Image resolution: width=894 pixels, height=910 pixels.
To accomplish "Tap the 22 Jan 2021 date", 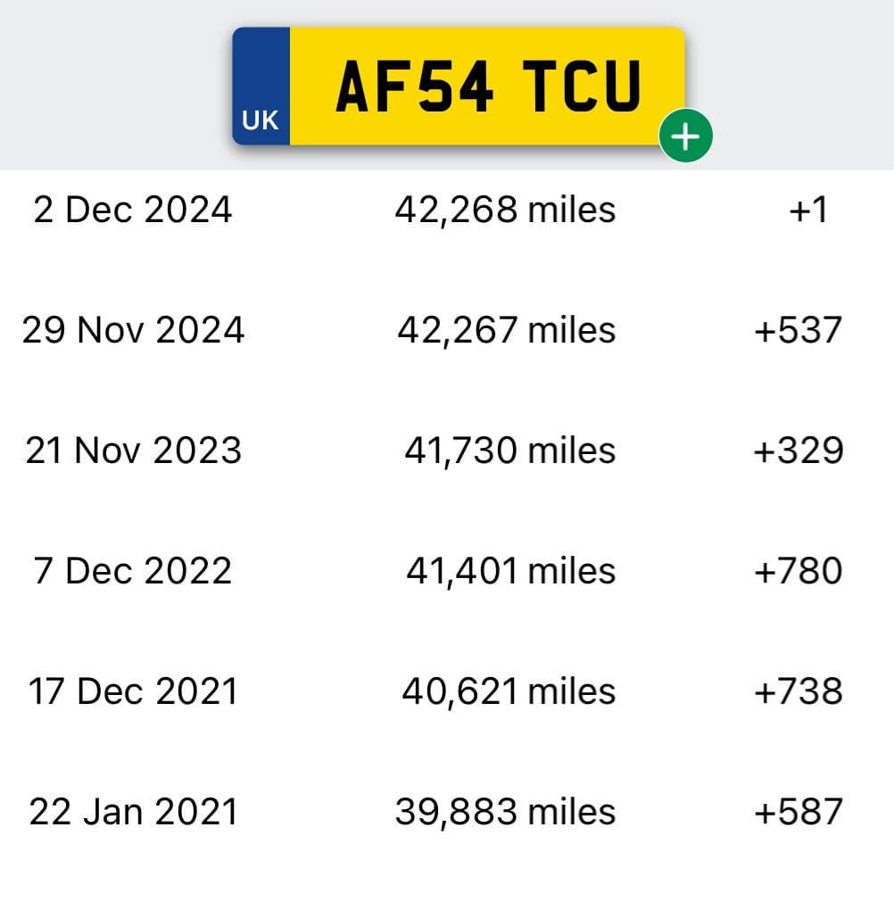I will click(133, 811).
